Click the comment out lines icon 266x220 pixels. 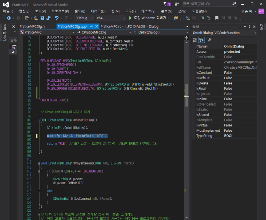pyautogui.click(x=202, y=18)
